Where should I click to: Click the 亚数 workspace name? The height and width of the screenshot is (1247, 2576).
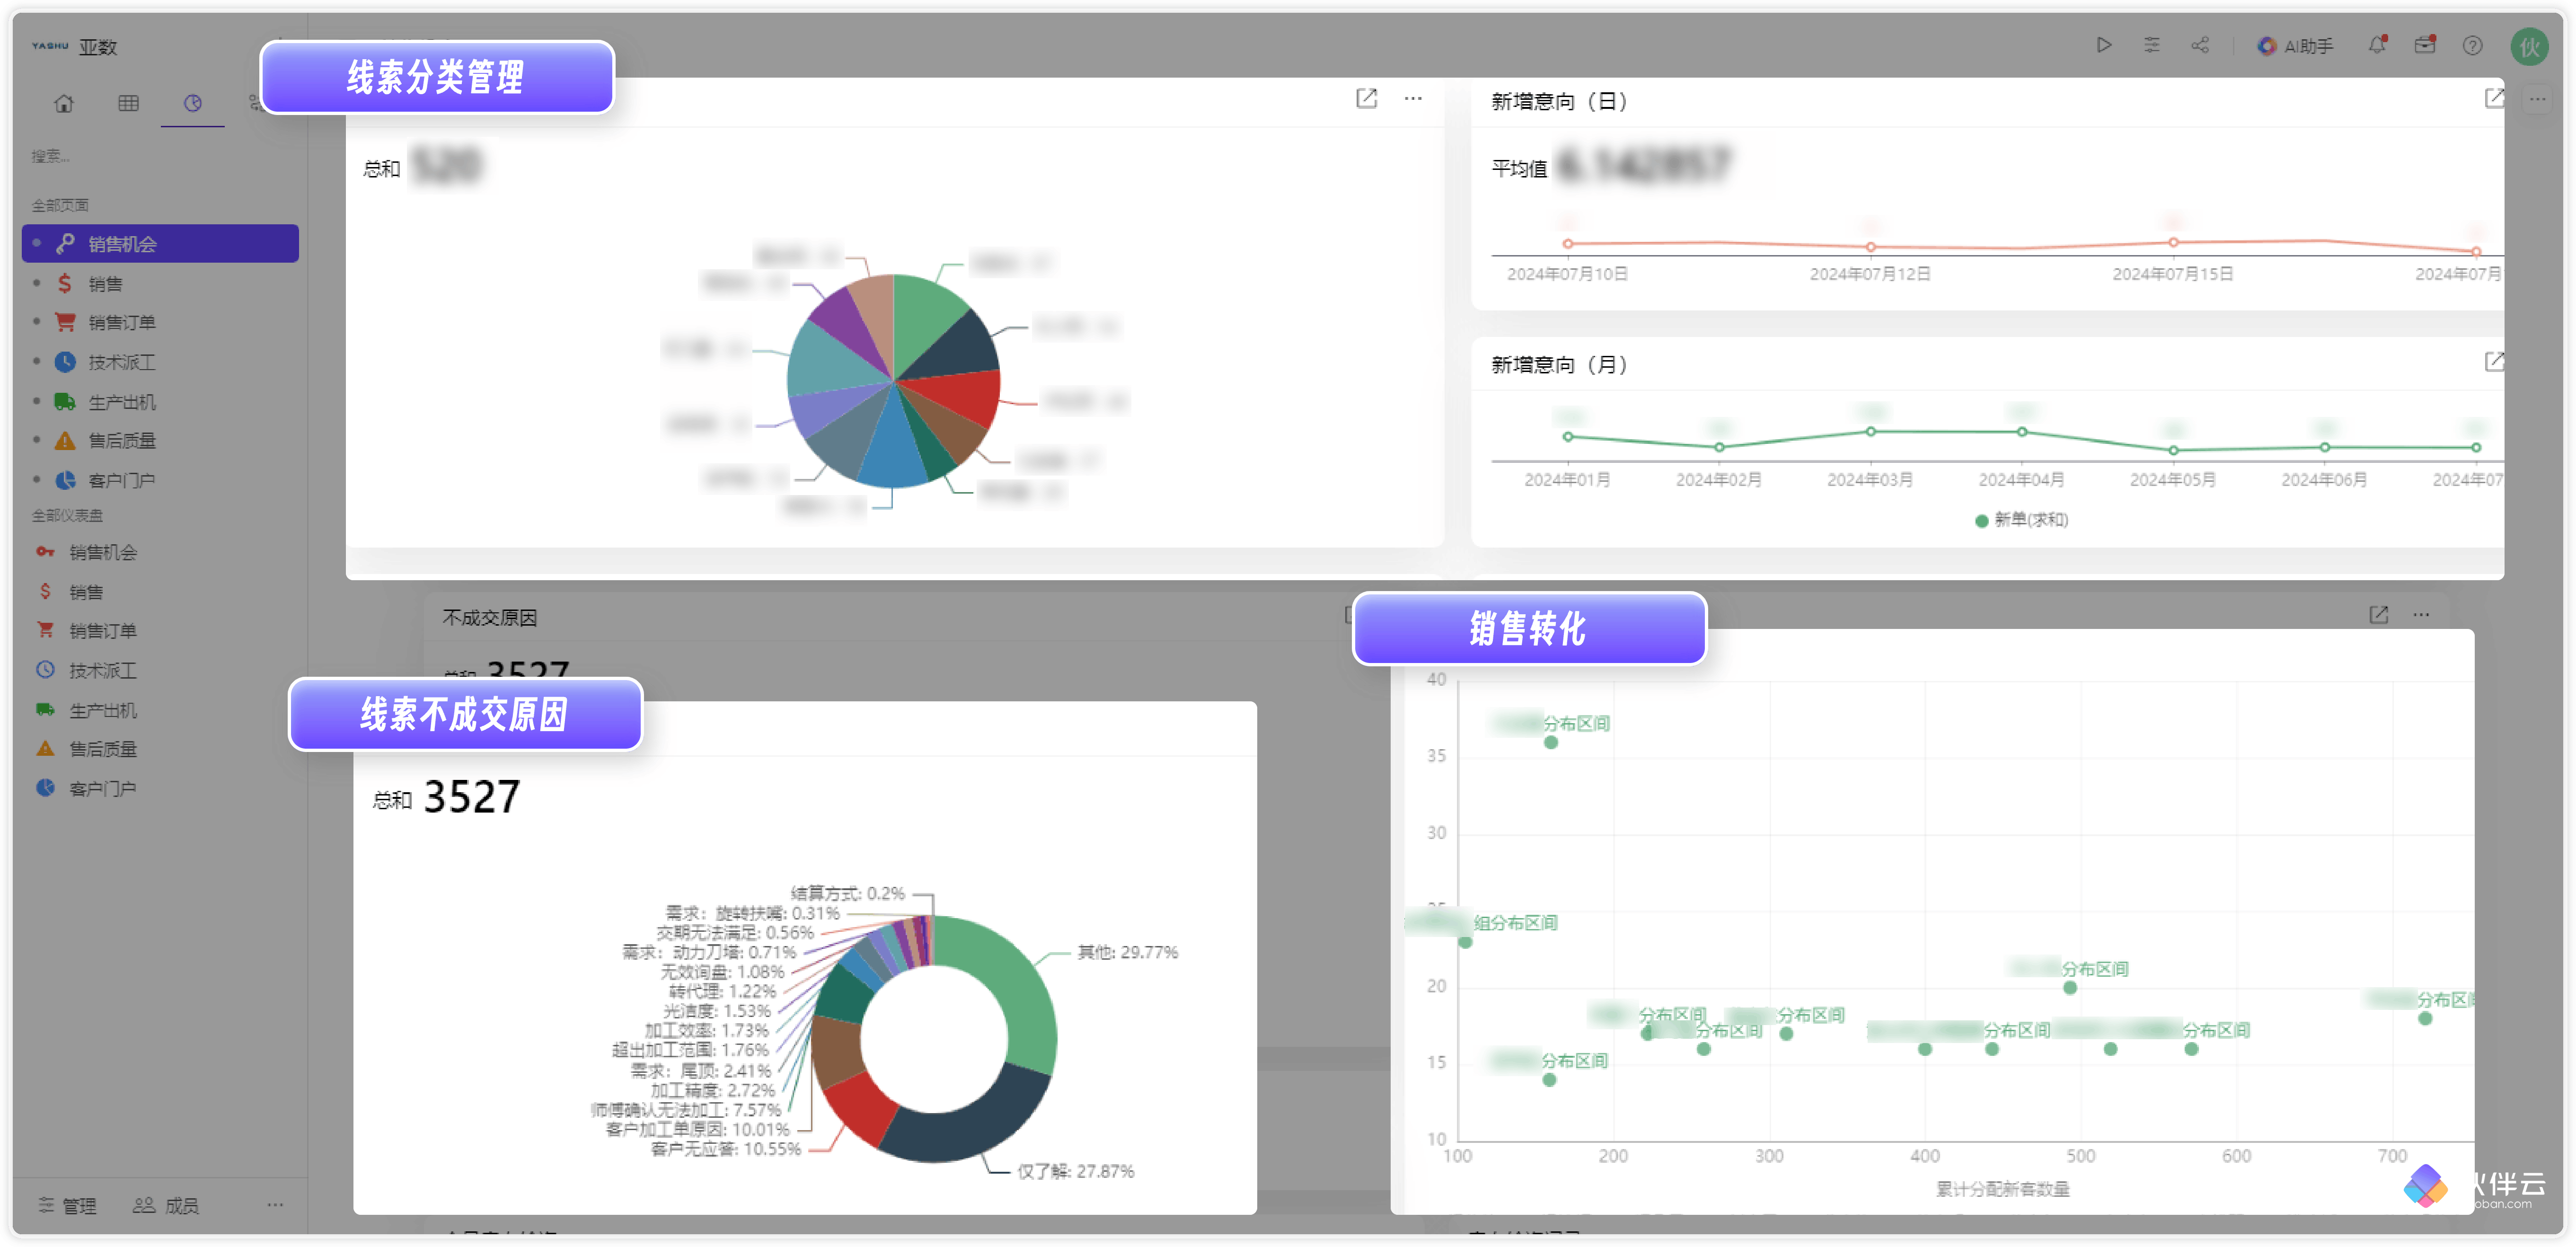(98, 47)
